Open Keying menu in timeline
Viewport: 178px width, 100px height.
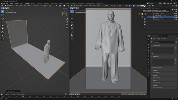click(14, 94)
